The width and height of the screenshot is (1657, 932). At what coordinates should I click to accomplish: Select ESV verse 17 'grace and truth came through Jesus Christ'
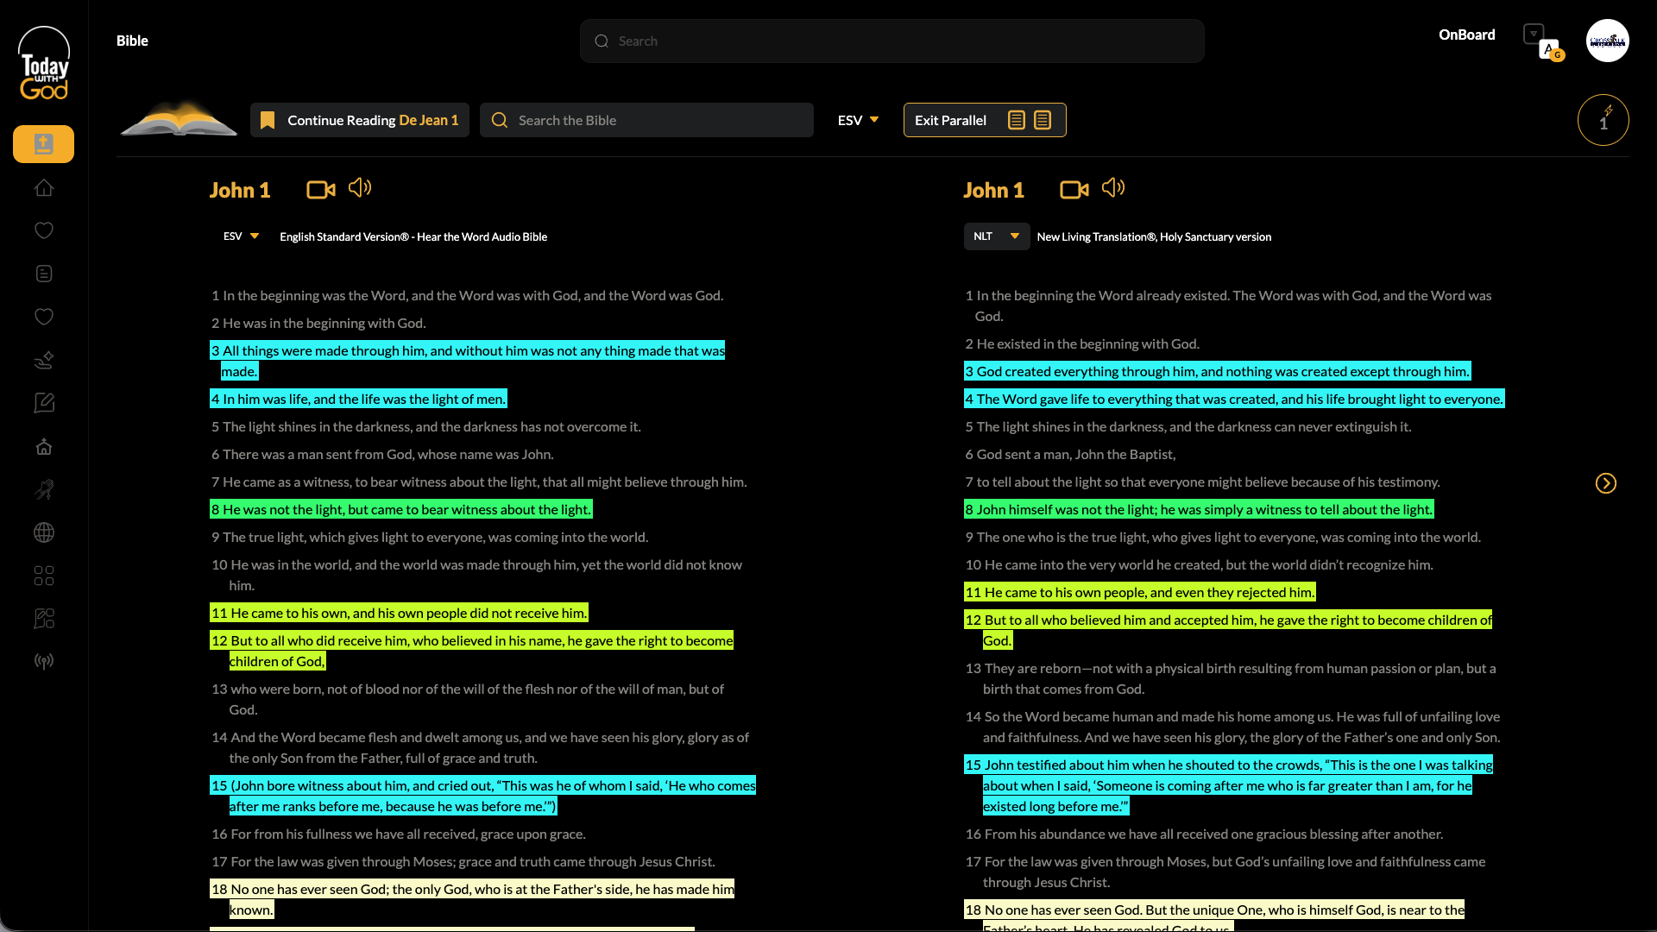(x=463, y=861)
